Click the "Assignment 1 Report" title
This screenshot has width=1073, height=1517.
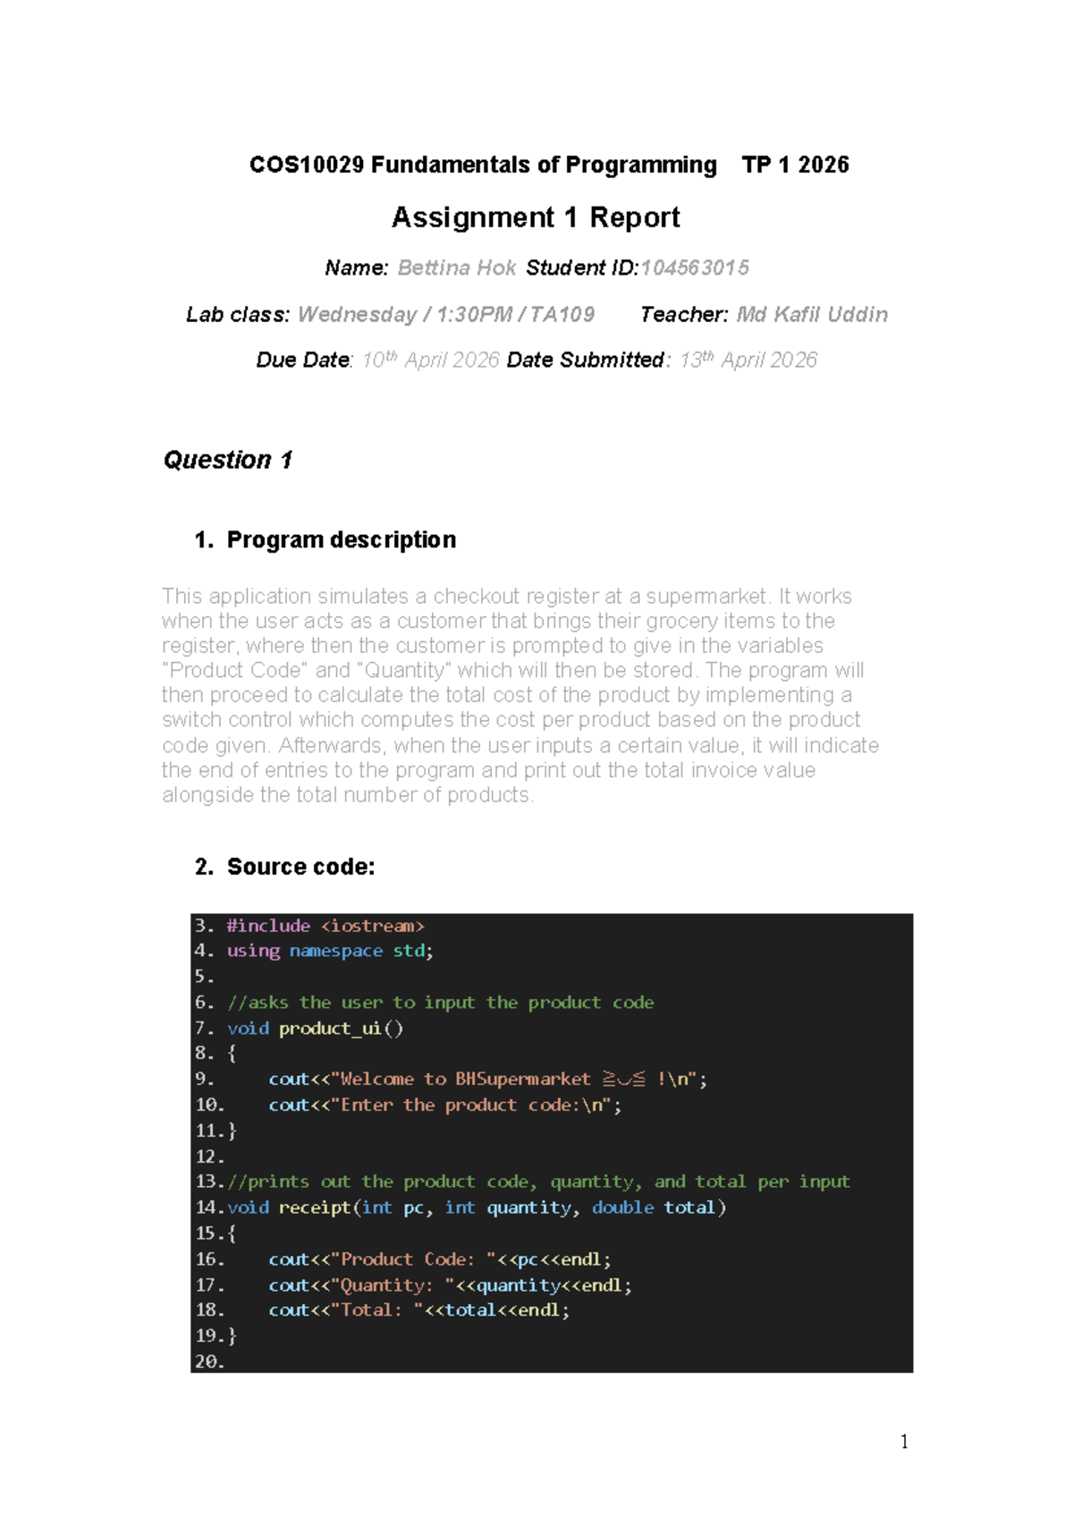point(536,217)
